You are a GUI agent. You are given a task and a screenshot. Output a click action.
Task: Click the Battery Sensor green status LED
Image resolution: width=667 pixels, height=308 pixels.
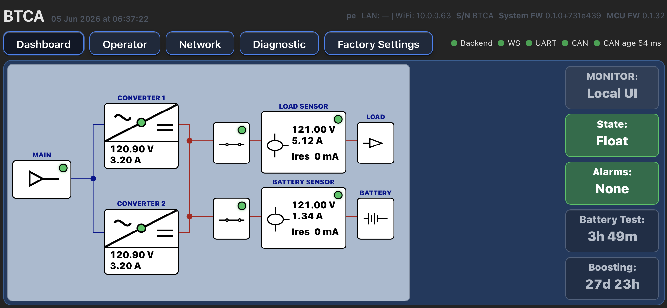pos(338,195)
